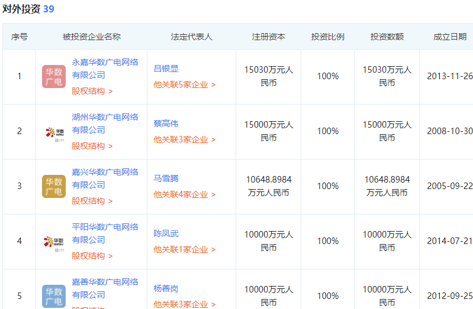This screenshot has width=473, height=309.
Task: View 股权结构 for 平阳华数广电网络
Action: click(92, 256)
